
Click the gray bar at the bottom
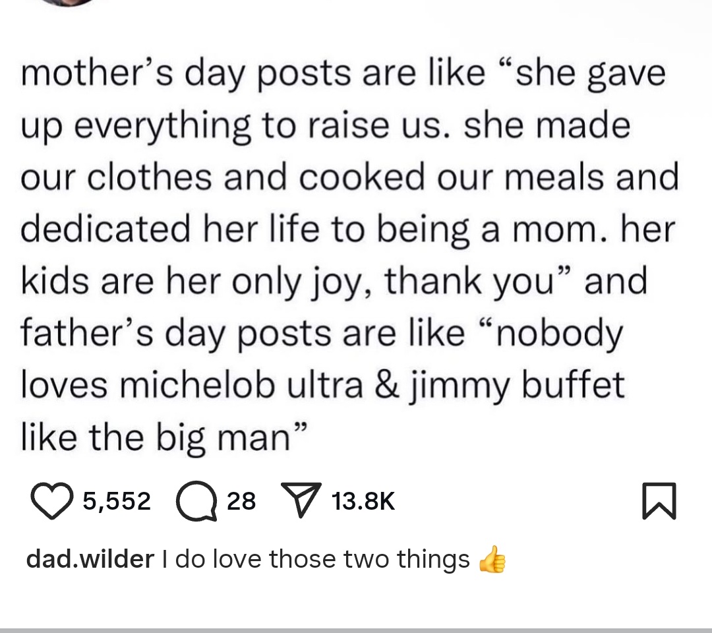pos(356,630)
